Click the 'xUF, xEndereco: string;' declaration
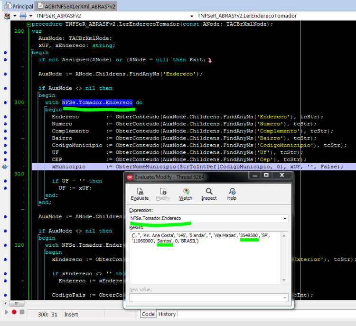The width and height of the screenshot is (356, 326). (x=77, y=46)
